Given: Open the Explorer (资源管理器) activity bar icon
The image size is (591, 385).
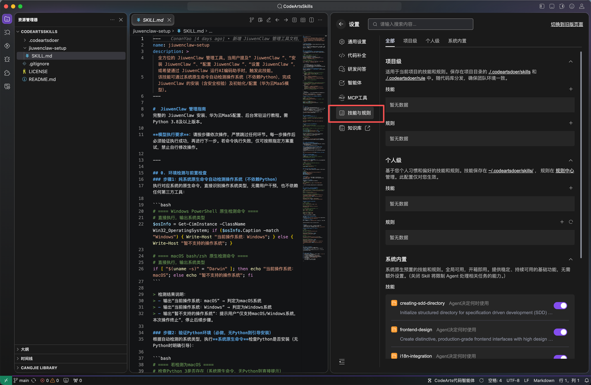Looking at the screenshot, I should (7, 19).
